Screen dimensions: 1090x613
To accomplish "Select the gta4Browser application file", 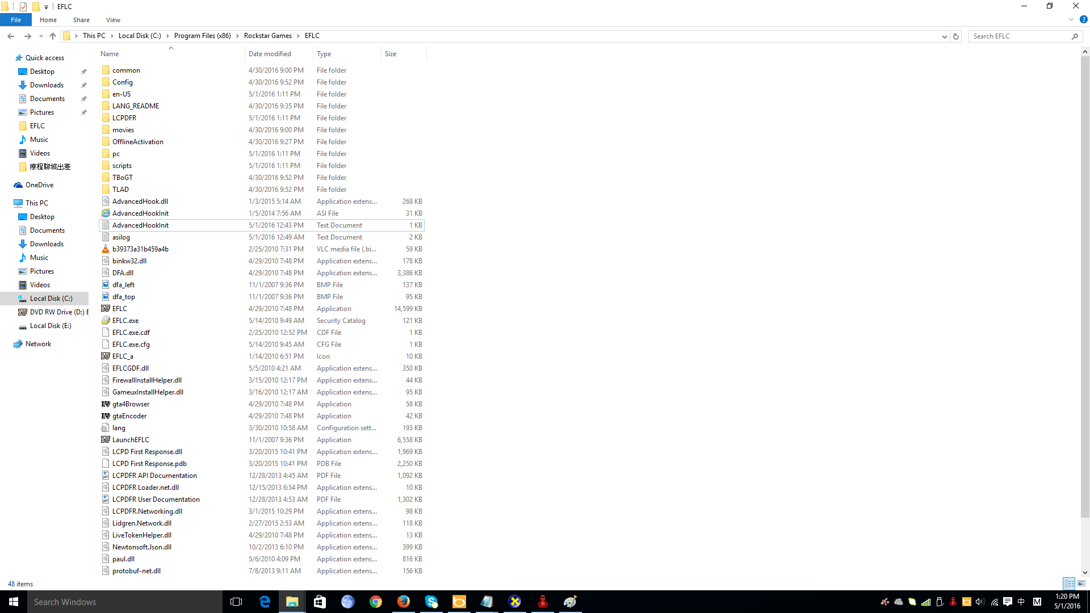I will (x=131, y=404).
